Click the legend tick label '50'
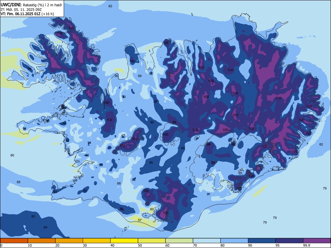This screenshot has height=248, width=331. coord(140,245)
